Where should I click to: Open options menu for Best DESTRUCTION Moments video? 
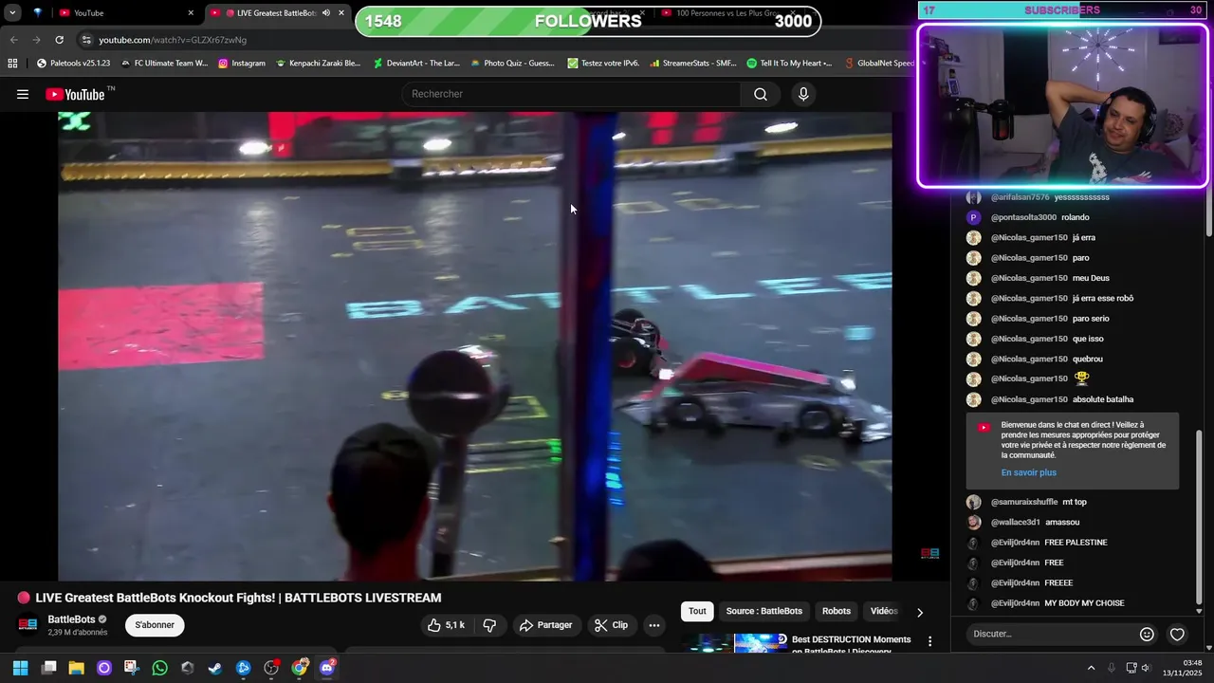point(929,642)
